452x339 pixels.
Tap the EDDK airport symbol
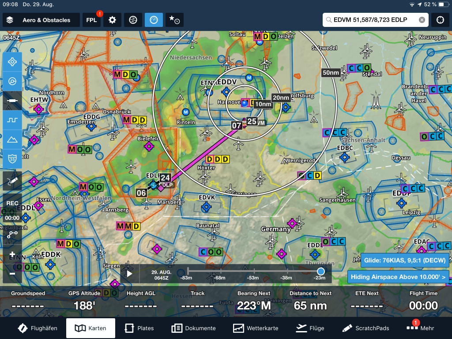pos(50,264)
